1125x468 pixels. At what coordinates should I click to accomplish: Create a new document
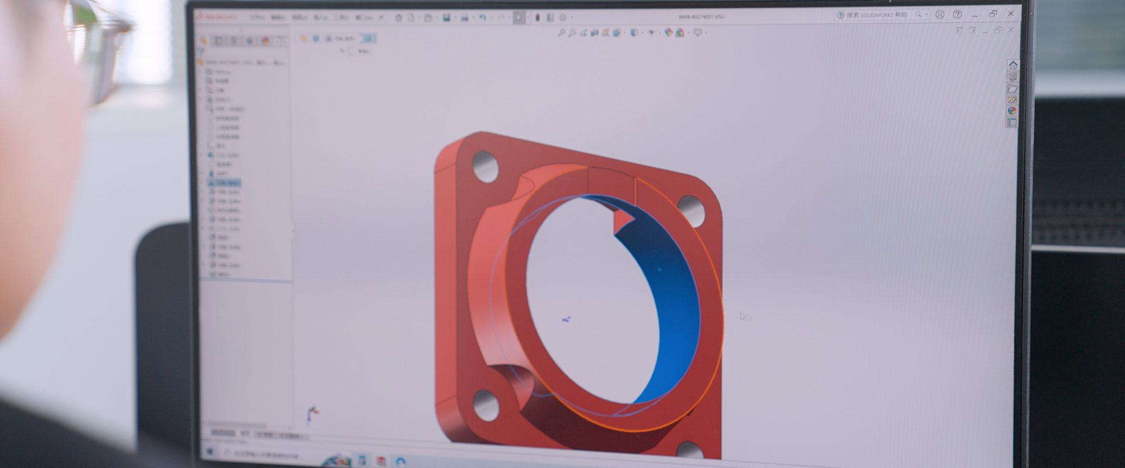click(411, 18)
